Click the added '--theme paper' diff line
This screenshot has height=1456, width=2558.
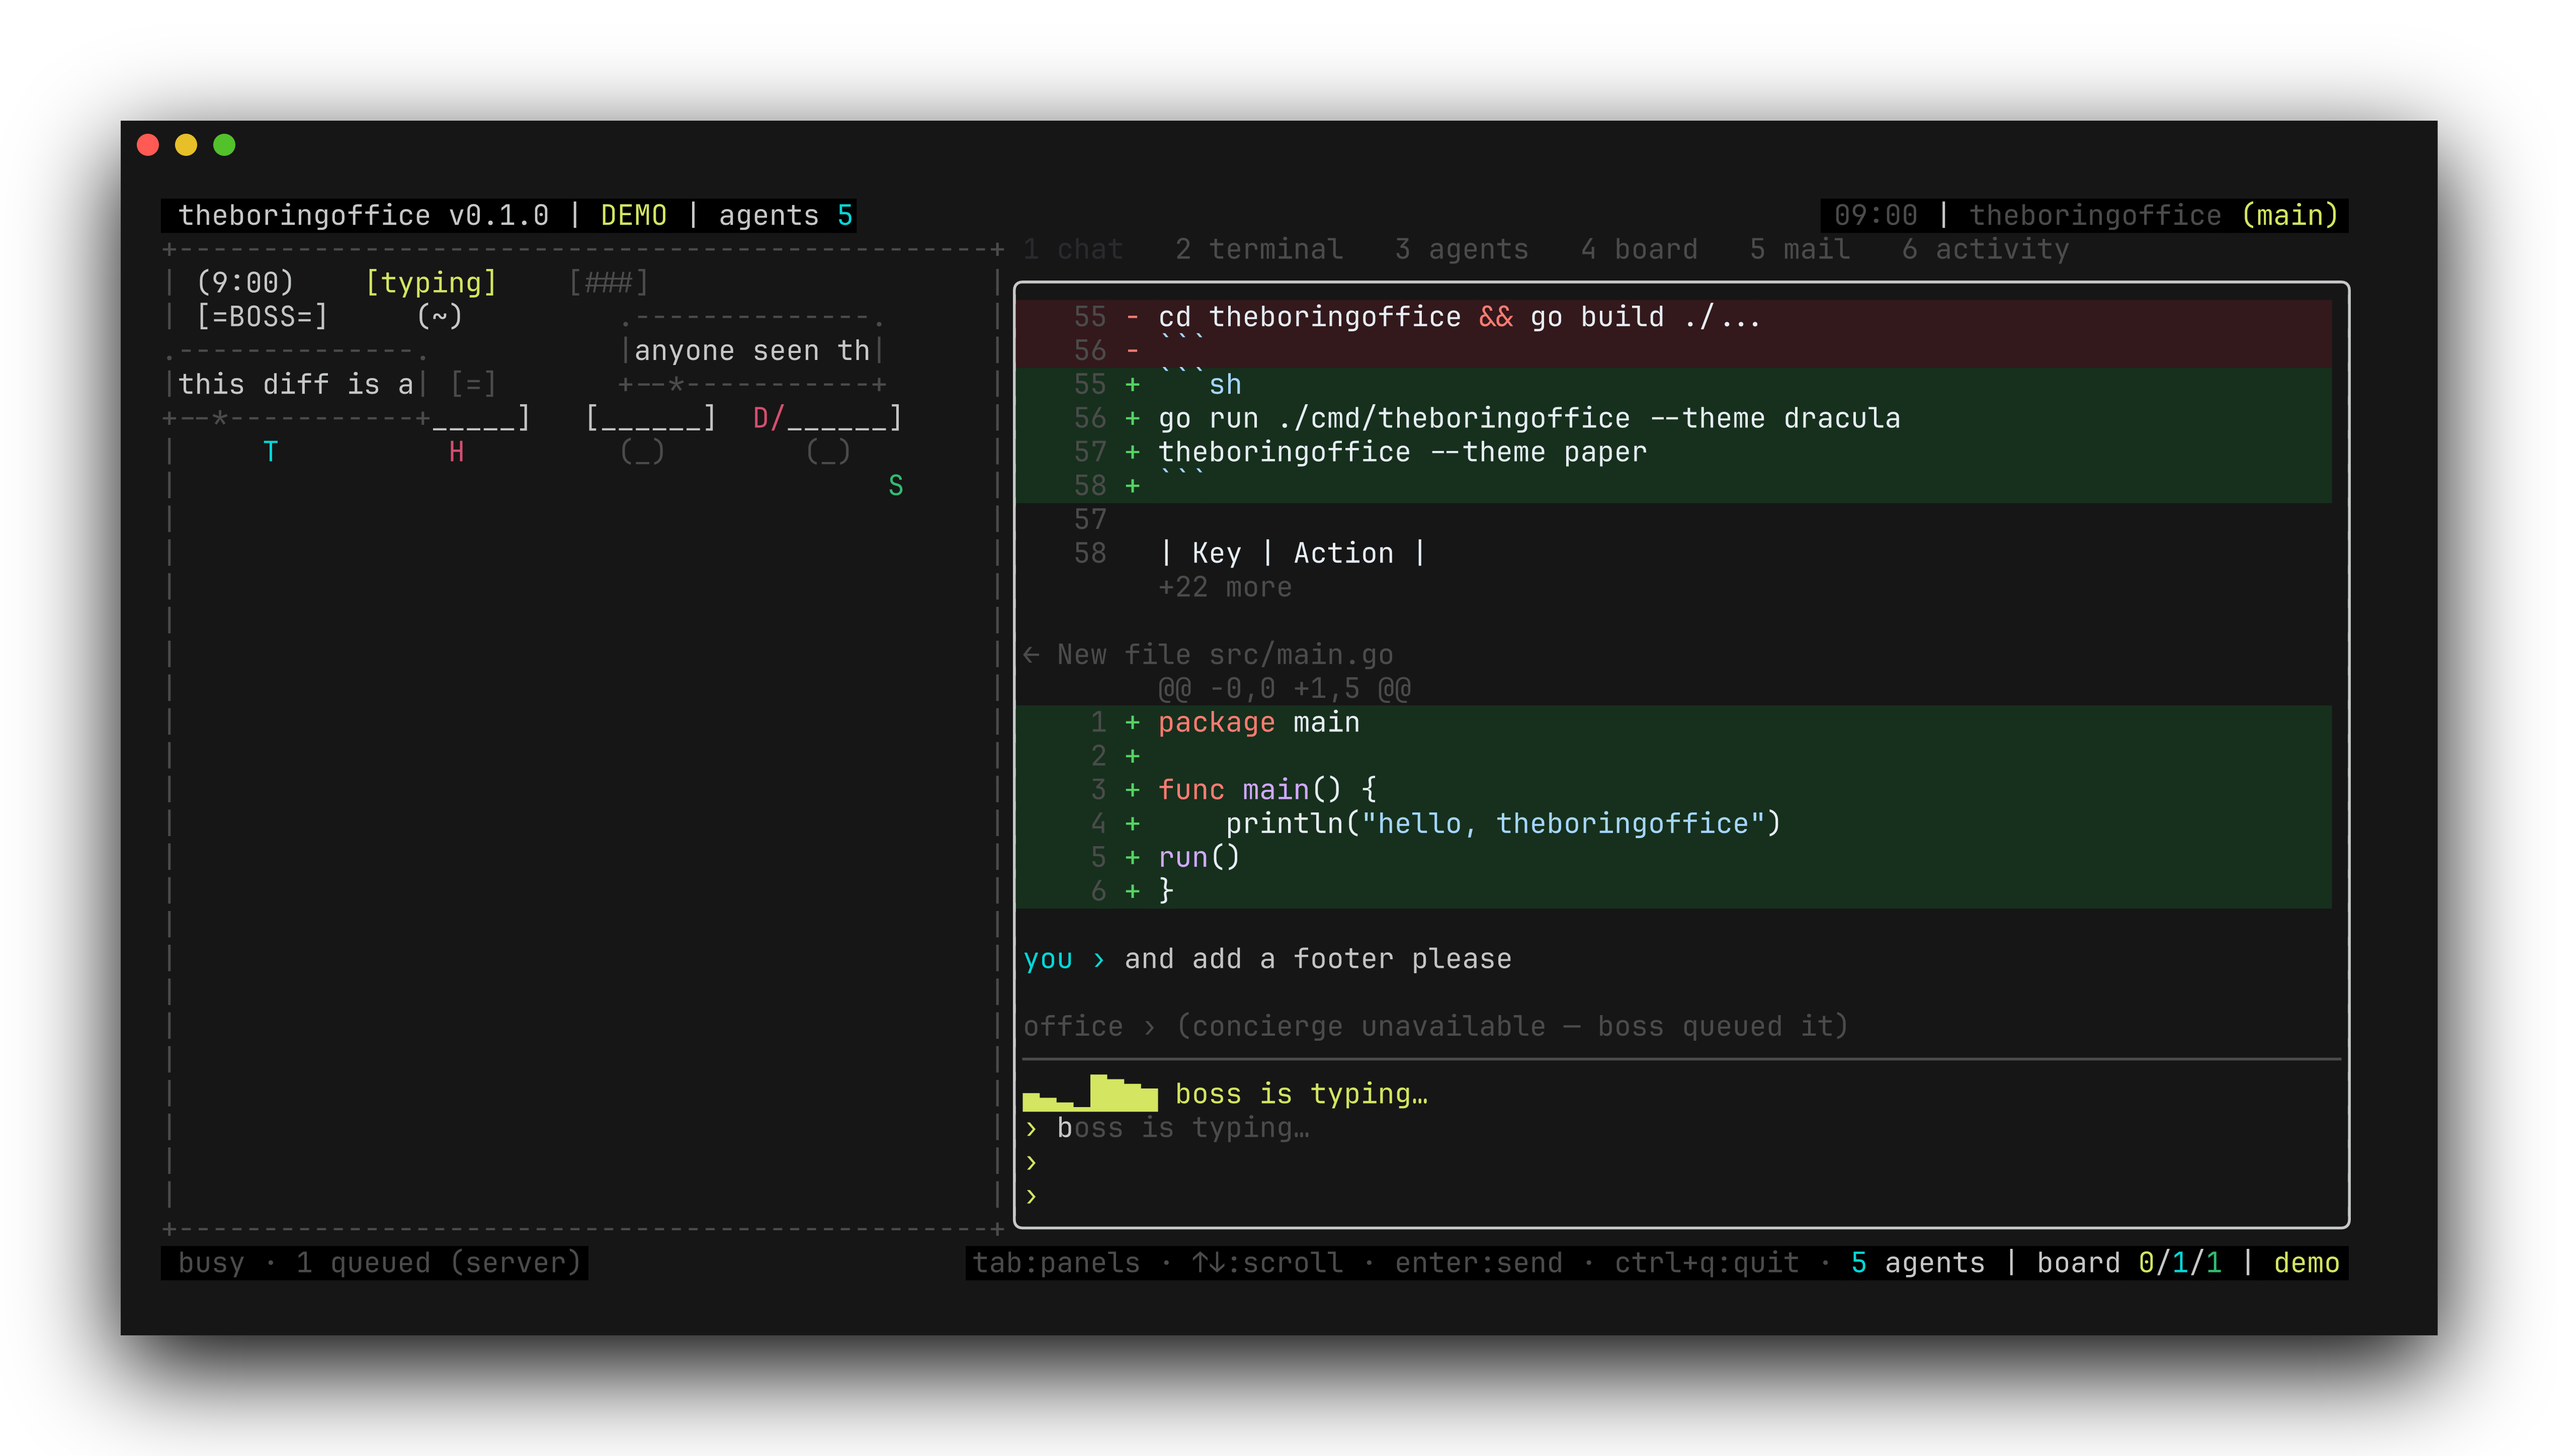[1674, 452]
